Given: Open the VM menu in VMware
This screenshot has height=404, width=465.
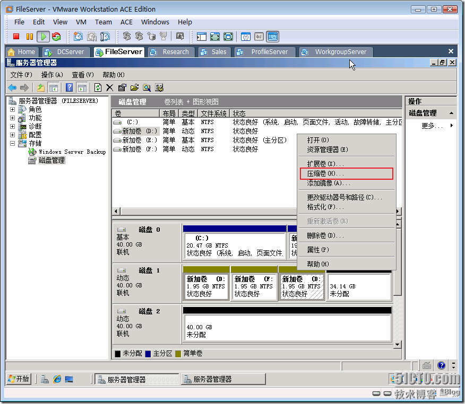Looking at the screenshot, I should click(81, 22).
